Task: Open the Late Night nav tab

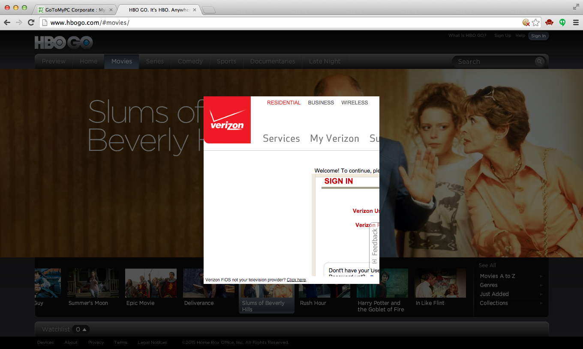Action: [x=325, y=61]
